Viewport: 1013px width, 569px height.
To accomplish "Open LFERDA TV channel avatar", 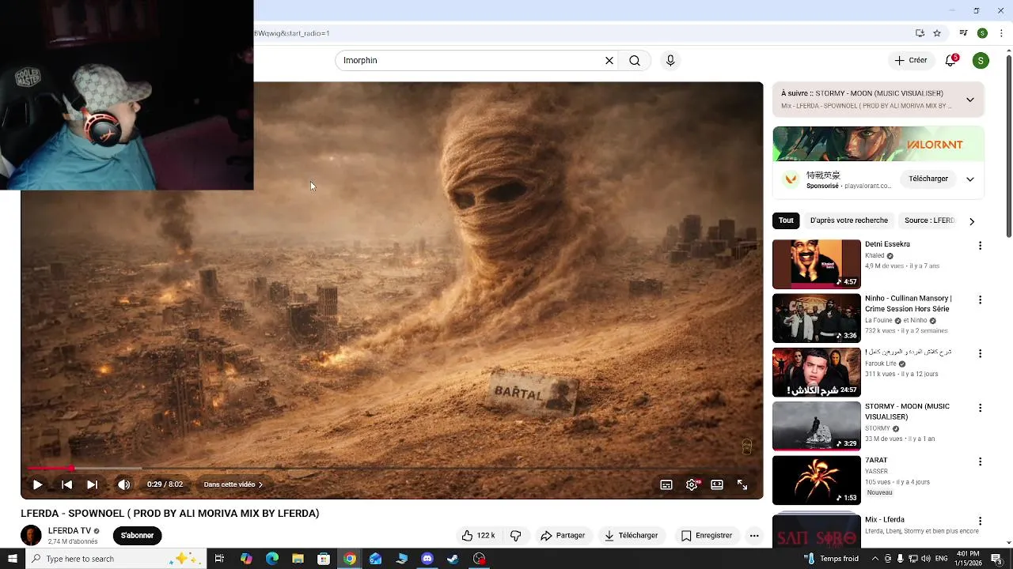I will click(x=31, y=535).
